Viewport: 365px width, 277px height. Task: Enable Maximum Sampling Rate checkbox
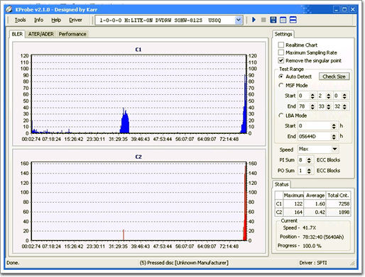coord(281,52)
